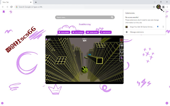Viewport: 170px width, 106px height.
Task: Activate the gem multiplier power-up icon in game
Action: click(x=122, y=59)
